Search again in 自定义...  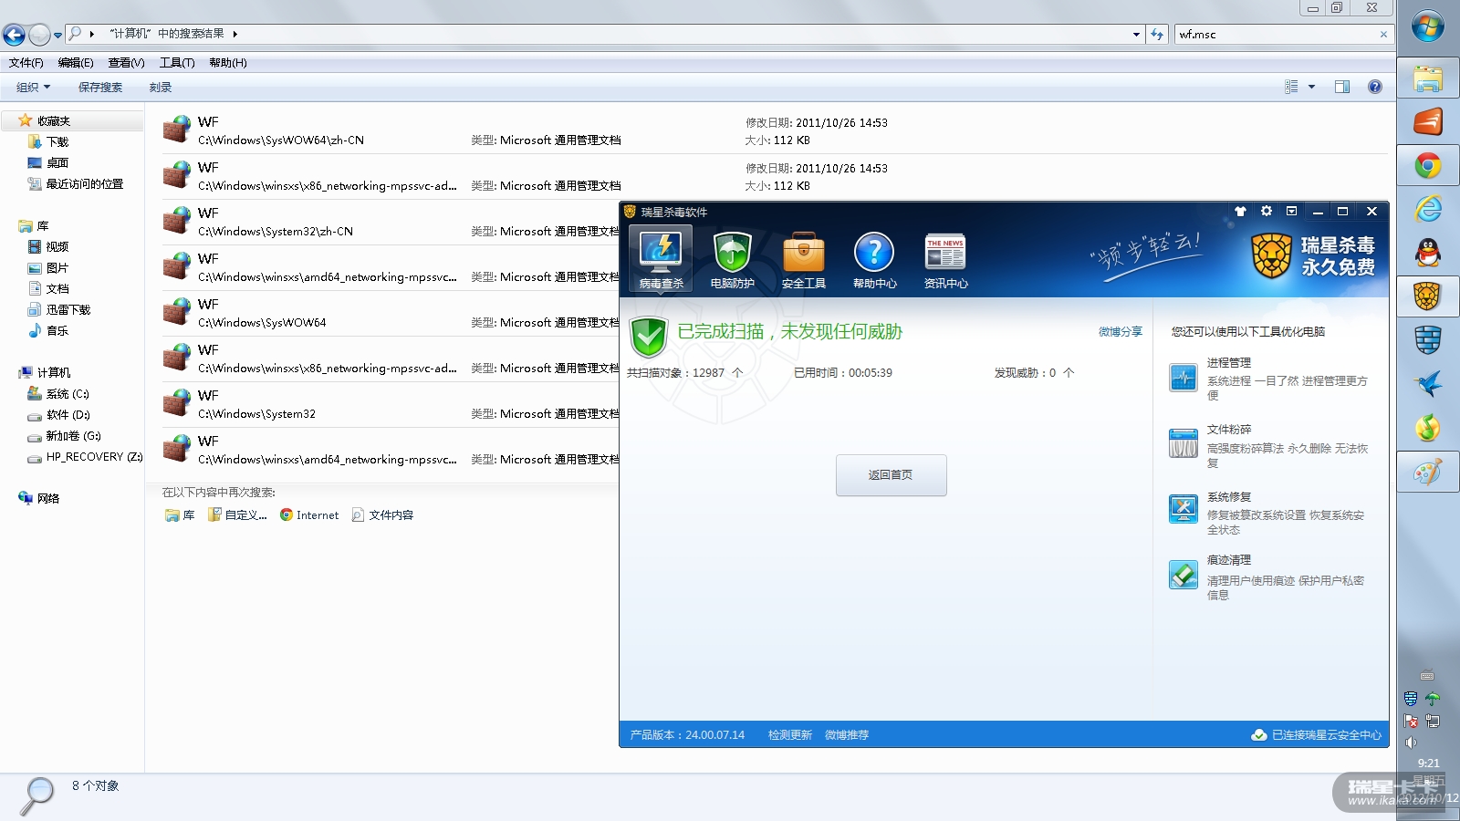(x=237, y=515)
